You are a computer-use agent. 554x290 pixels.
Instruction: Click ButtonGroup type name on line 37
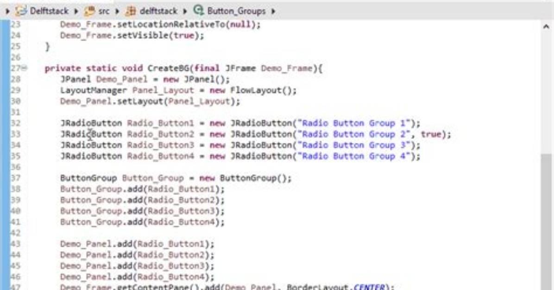tap(88, 178)
